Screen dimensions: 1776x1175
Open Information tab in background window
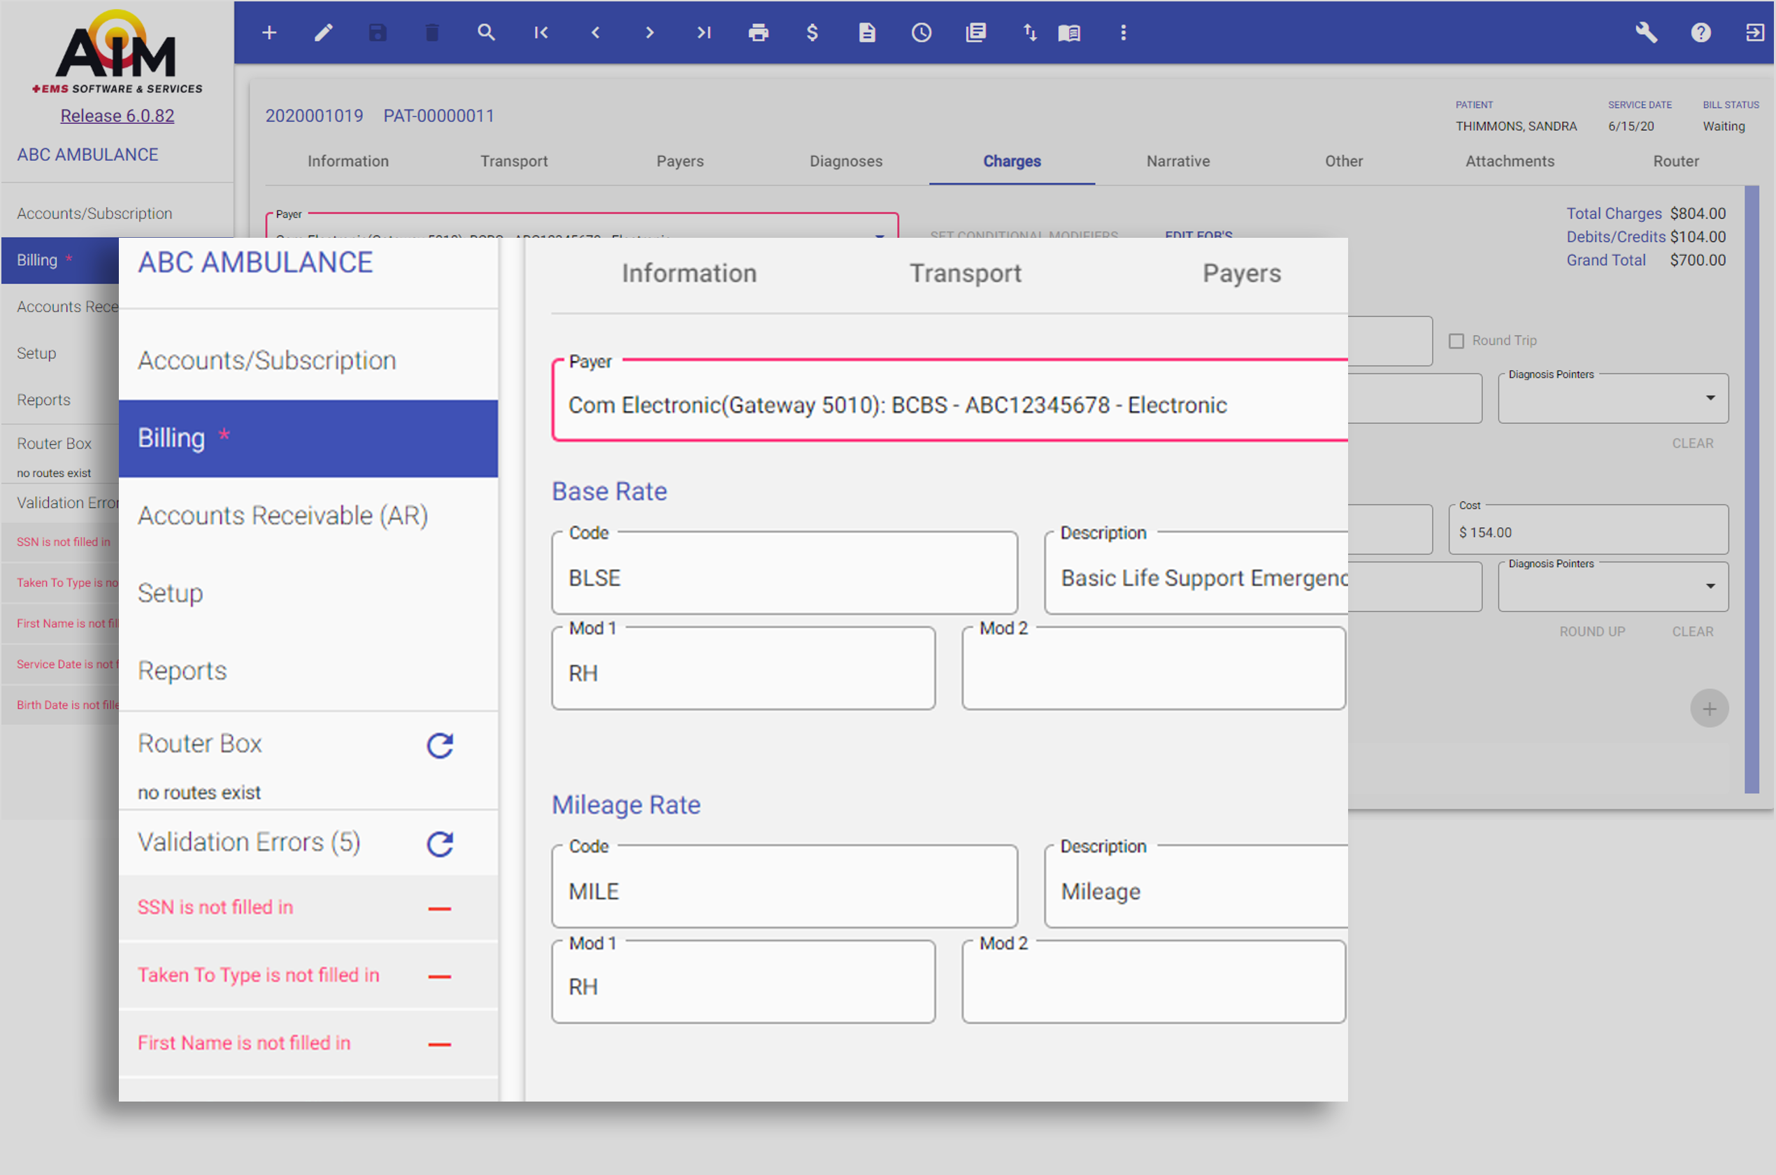[348, 161]
